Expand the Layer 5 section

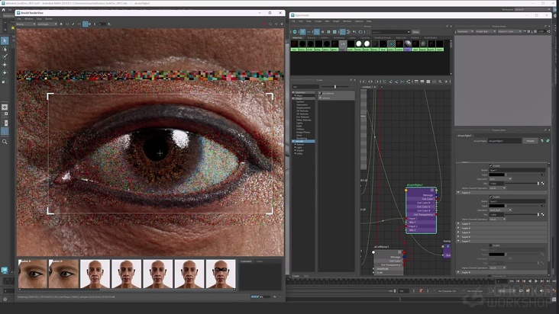pyautogui.click(x=502, y=232)
